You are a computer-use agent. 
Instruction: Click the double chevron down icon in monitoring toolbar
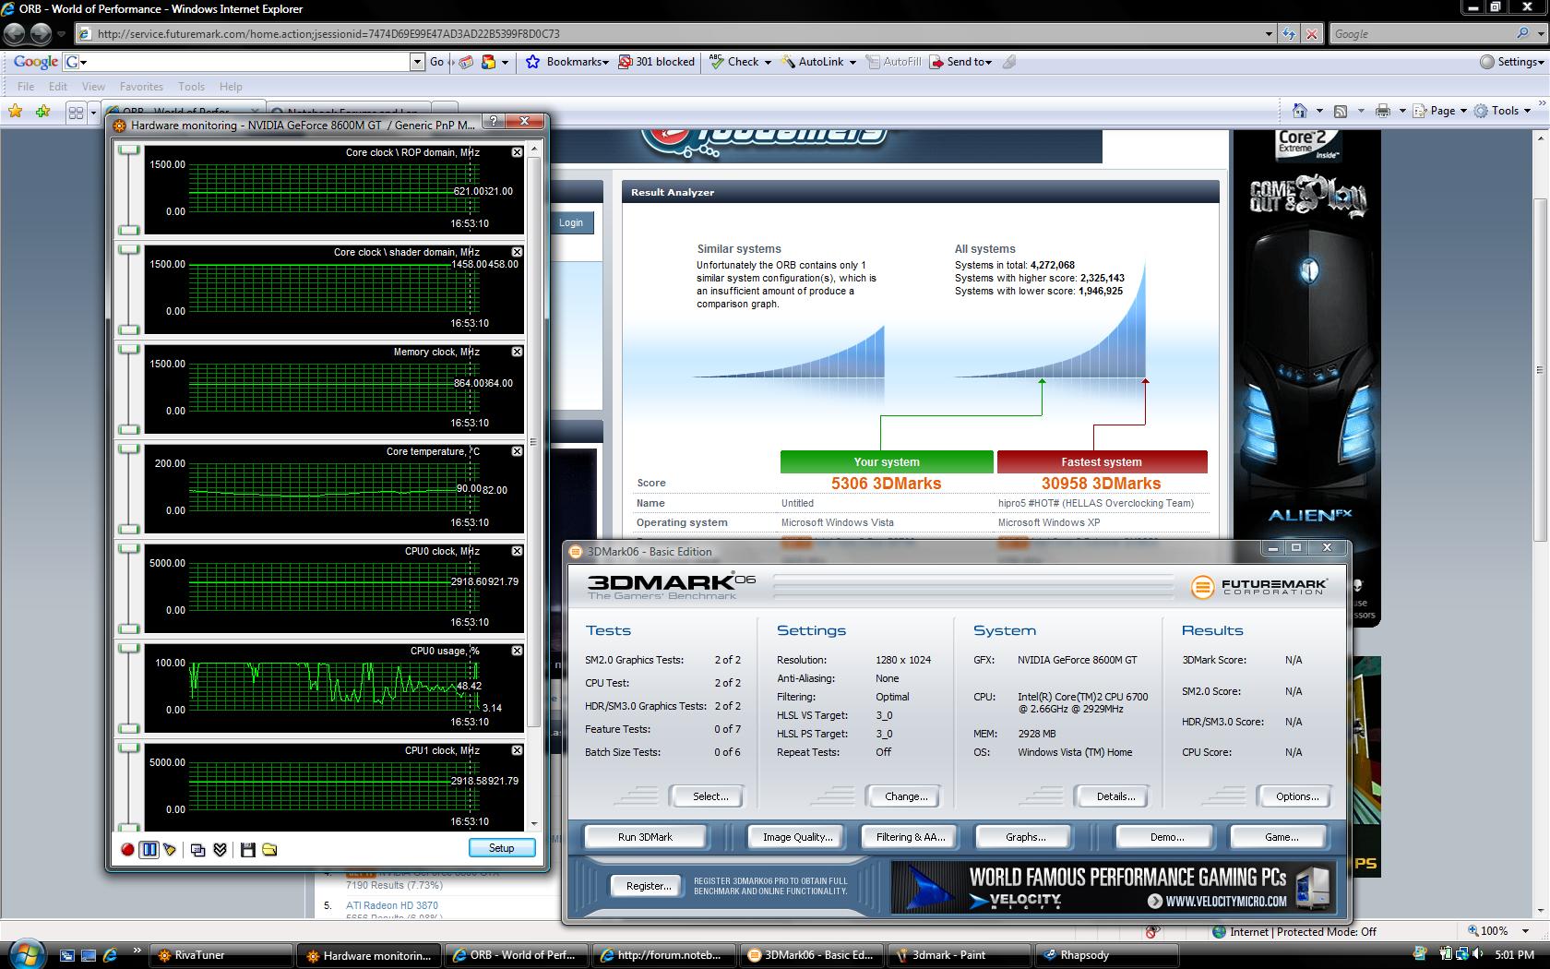click(220, 849)
